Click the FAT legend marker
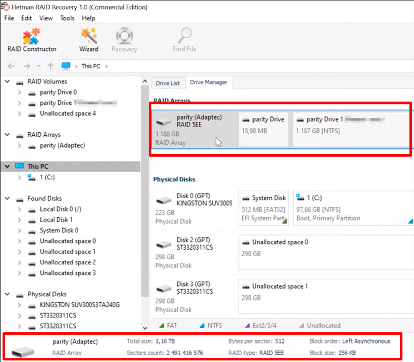Viewport: 414px width, 362px height. [x=162, y=326]
